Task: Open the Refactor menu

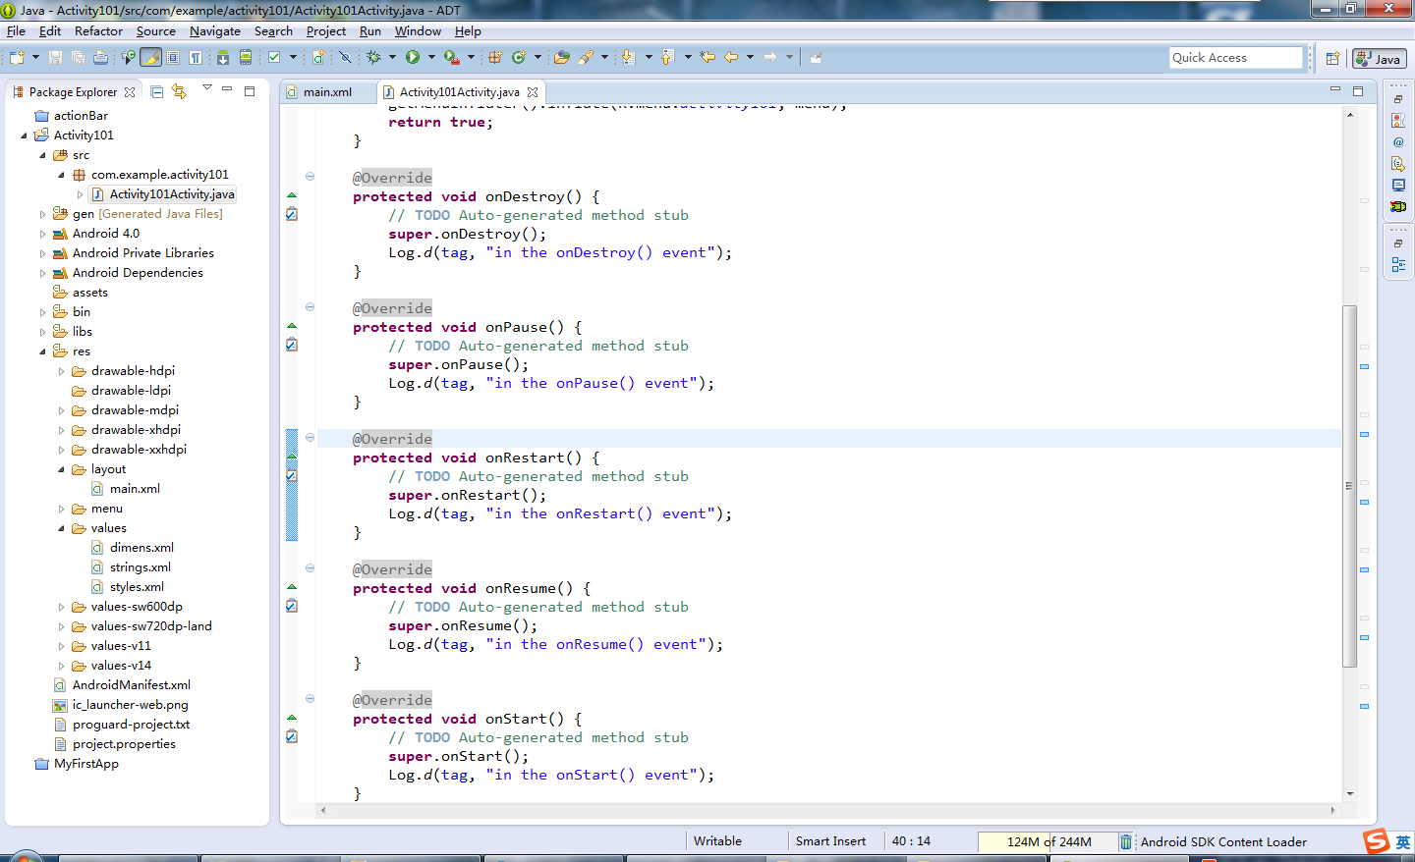Action: click(98, 31)
